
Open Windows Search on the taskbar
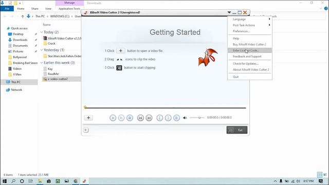click(x=13, y=181)
